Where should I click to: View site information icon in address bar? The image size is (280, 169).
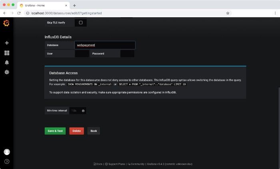point(28,13)
